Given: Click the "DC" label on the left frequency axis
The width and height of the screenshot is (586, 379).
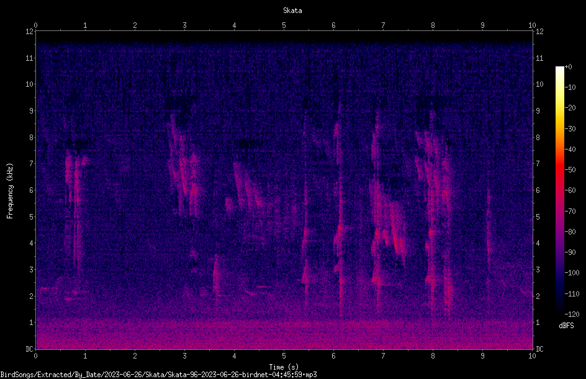Looking at the screenshot, I should (29, 349).
